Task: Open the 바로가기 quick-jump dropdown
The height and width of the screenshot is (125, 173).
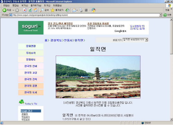Action: (x=135, y=40)
